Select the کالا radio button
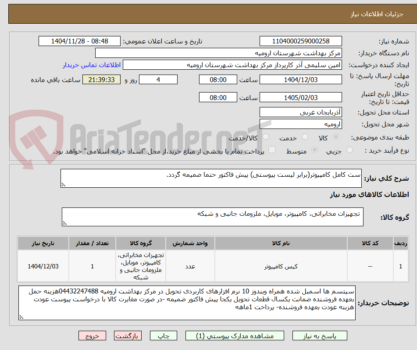Image resolution: width=417 pixels, height=350 pixels. coord(336,137)
